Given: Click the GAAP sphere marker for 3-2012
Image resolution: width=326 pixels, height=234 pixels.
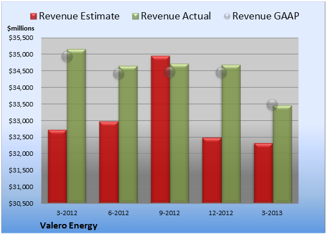Looking at the screenshot, I should tap(67, 57).
